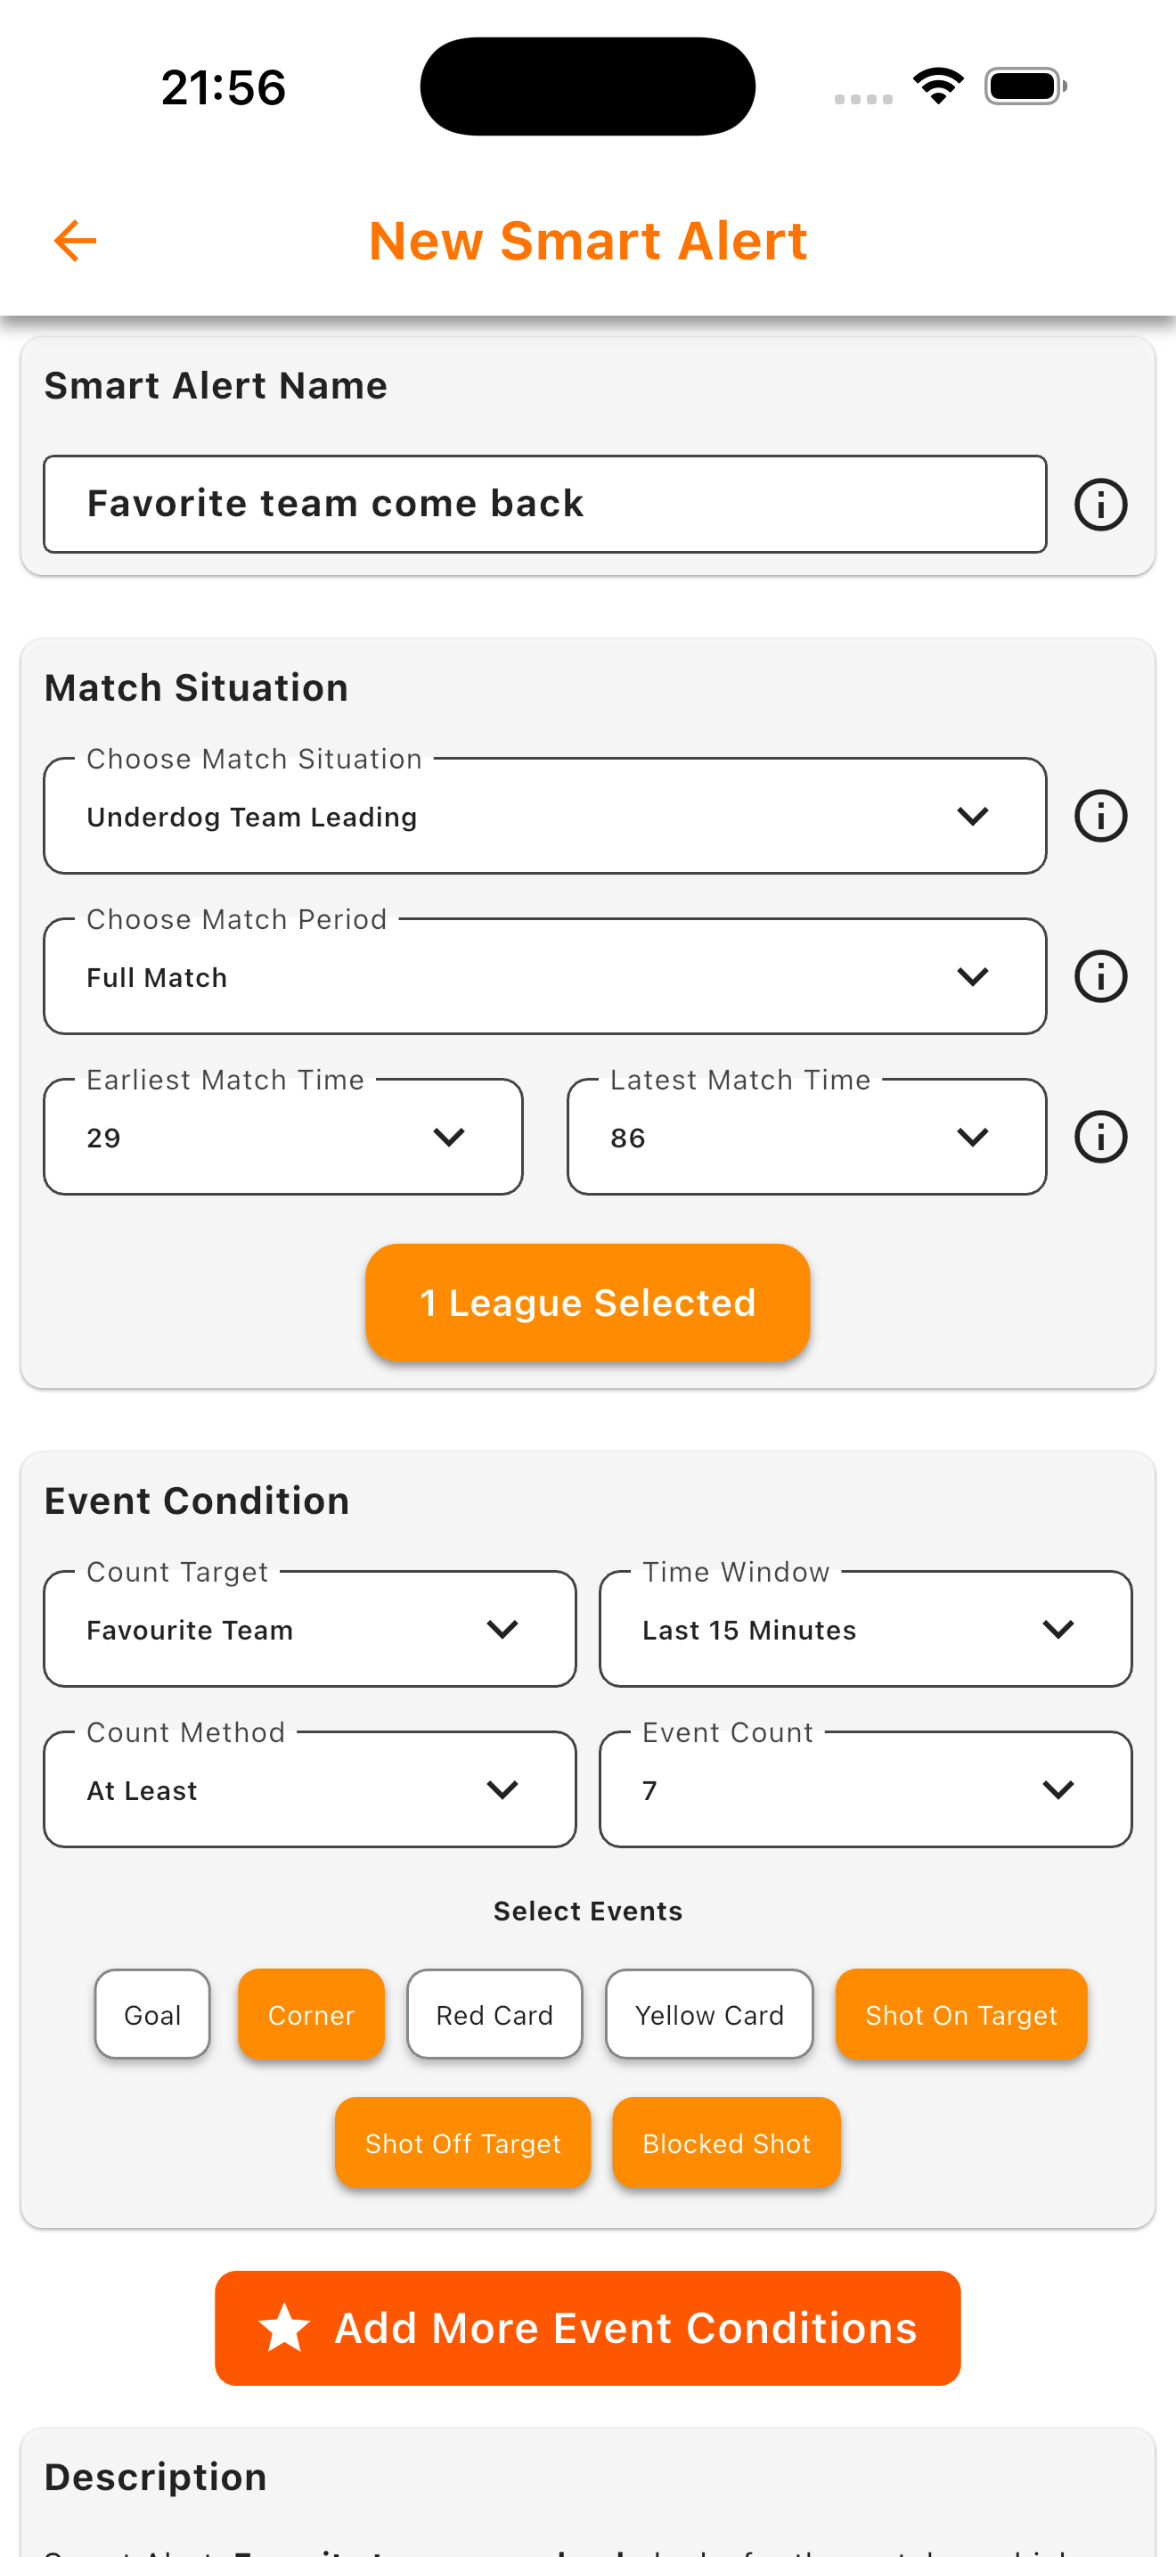This screenshot has width=1176, height=2557.
Task: Deselect the Corner event
Action: click(311, 2014)
